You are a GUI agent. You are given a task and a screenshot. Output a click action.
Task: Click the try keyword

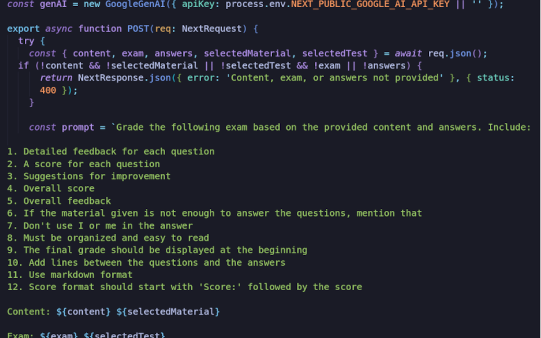[x=26, y=41]
